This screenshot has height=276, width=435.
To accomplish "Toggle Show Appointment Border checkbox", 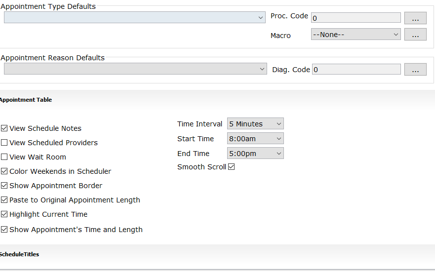I will tap(4, 186).
